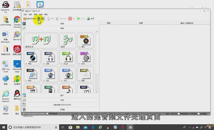Image resolution: width=214 pixels, height=130 pixels.
Task: Toggle the 使用多线程 (multi-thread) checkbox
Action: click(47, 113)
